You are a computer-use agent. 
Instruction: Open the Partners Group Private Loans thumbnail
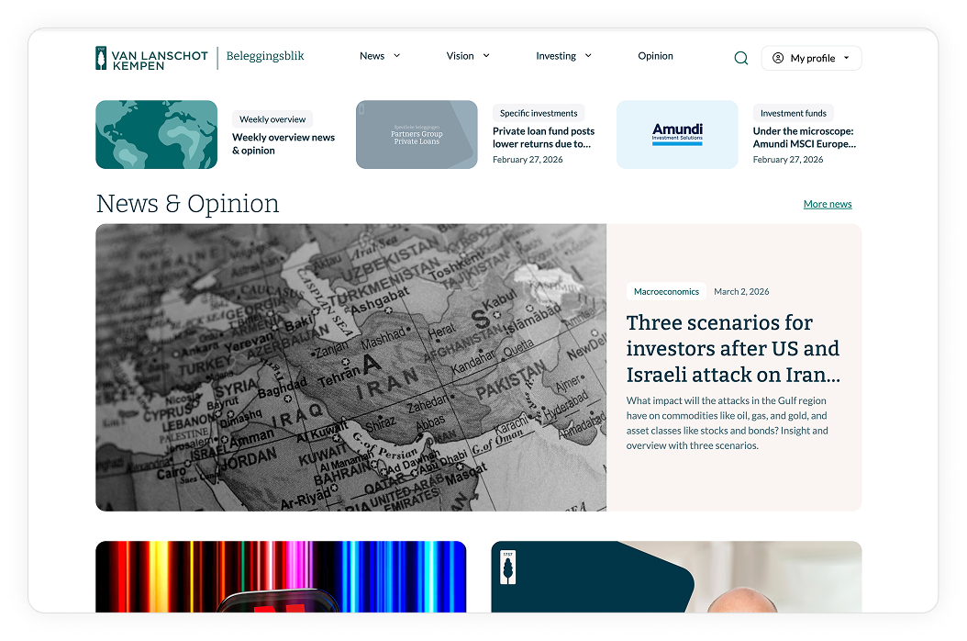417,134
